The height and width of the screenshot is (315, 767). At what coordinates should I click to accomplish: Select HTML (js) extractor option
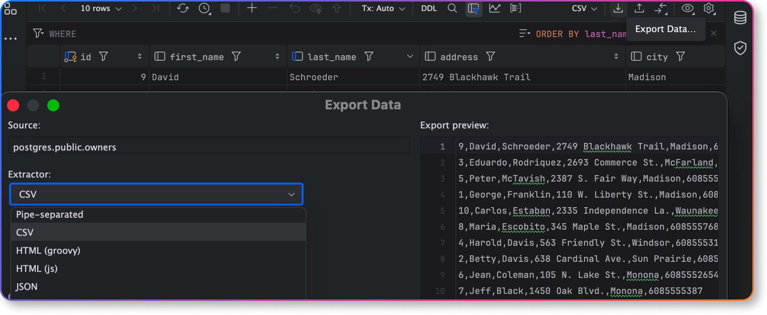coord(158,268)
